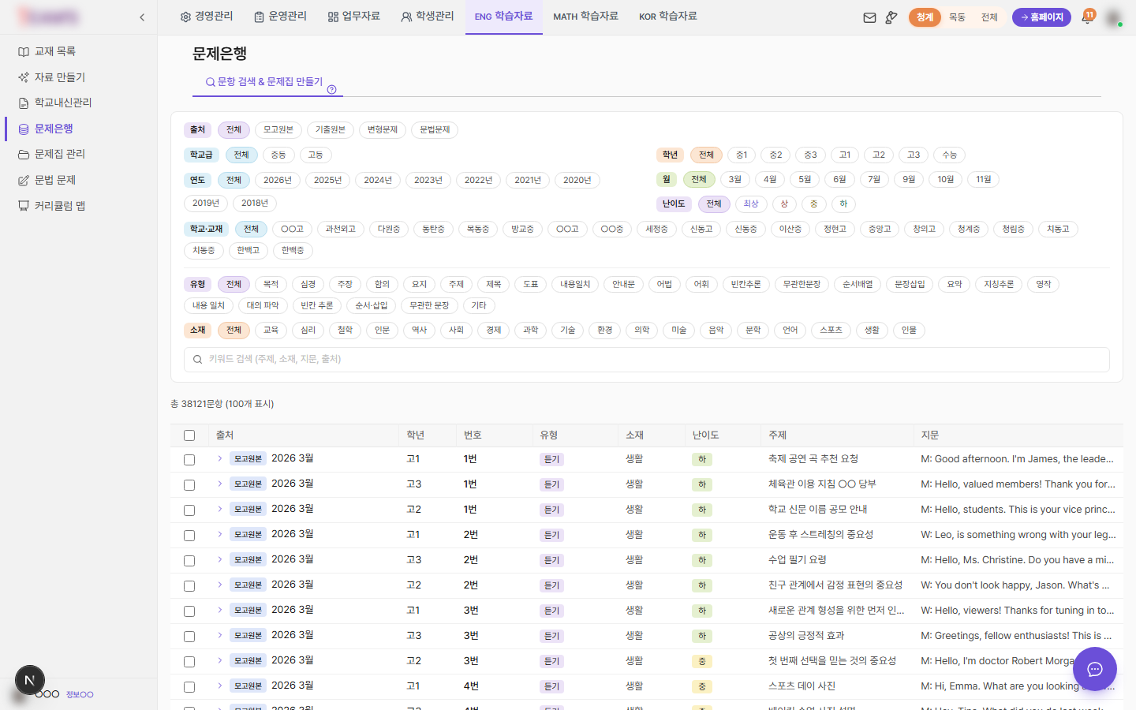Filter difficulty by the 최상 chip
The image size is (1136, 710).
[x=751, y=204]
